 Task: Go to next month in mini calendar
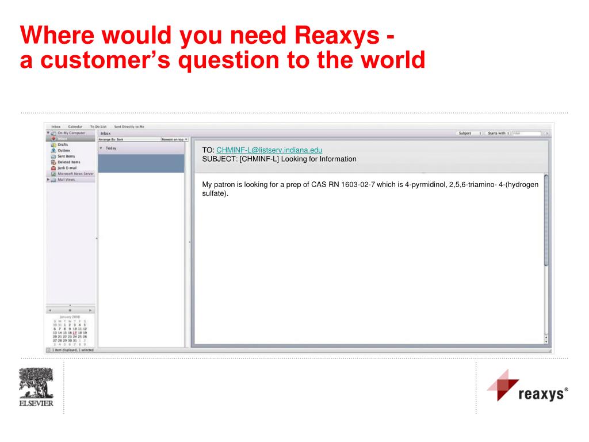[90, 310]
